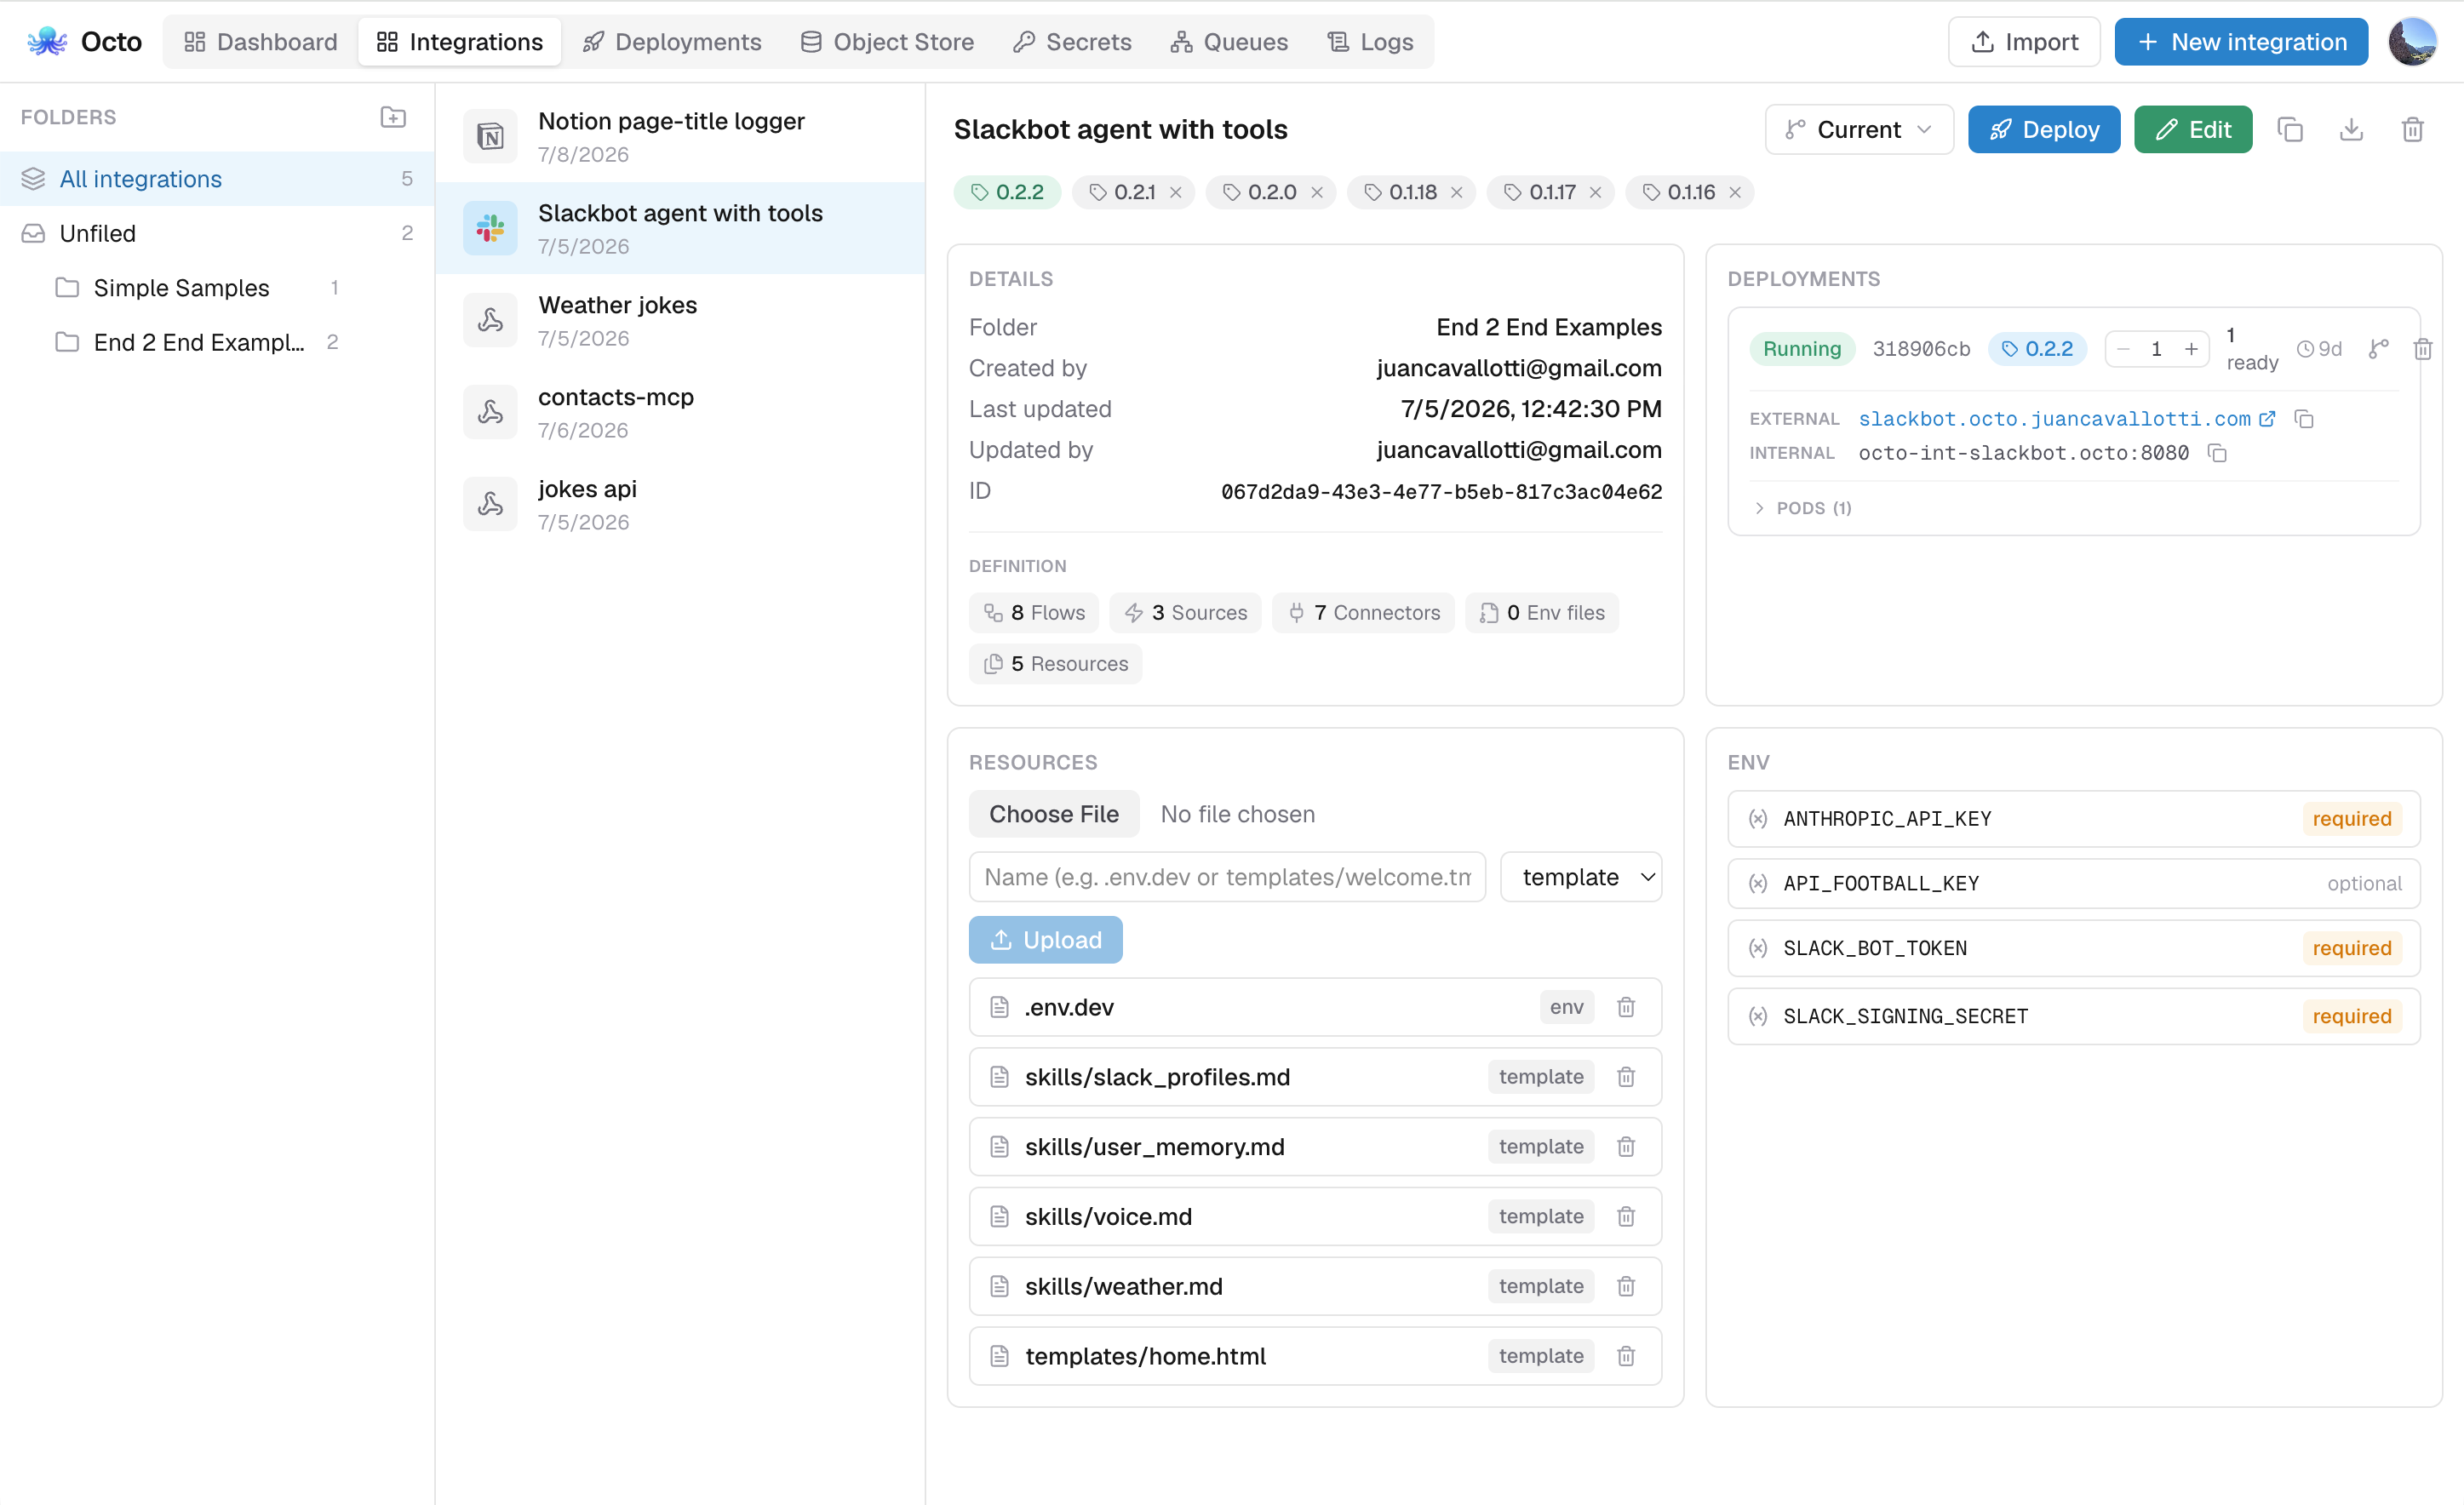Image resolution: width=2464 pixels, height=1505 pixels.
Task: Open the resource type template dropdown
Action: (x=1581, y=877)
